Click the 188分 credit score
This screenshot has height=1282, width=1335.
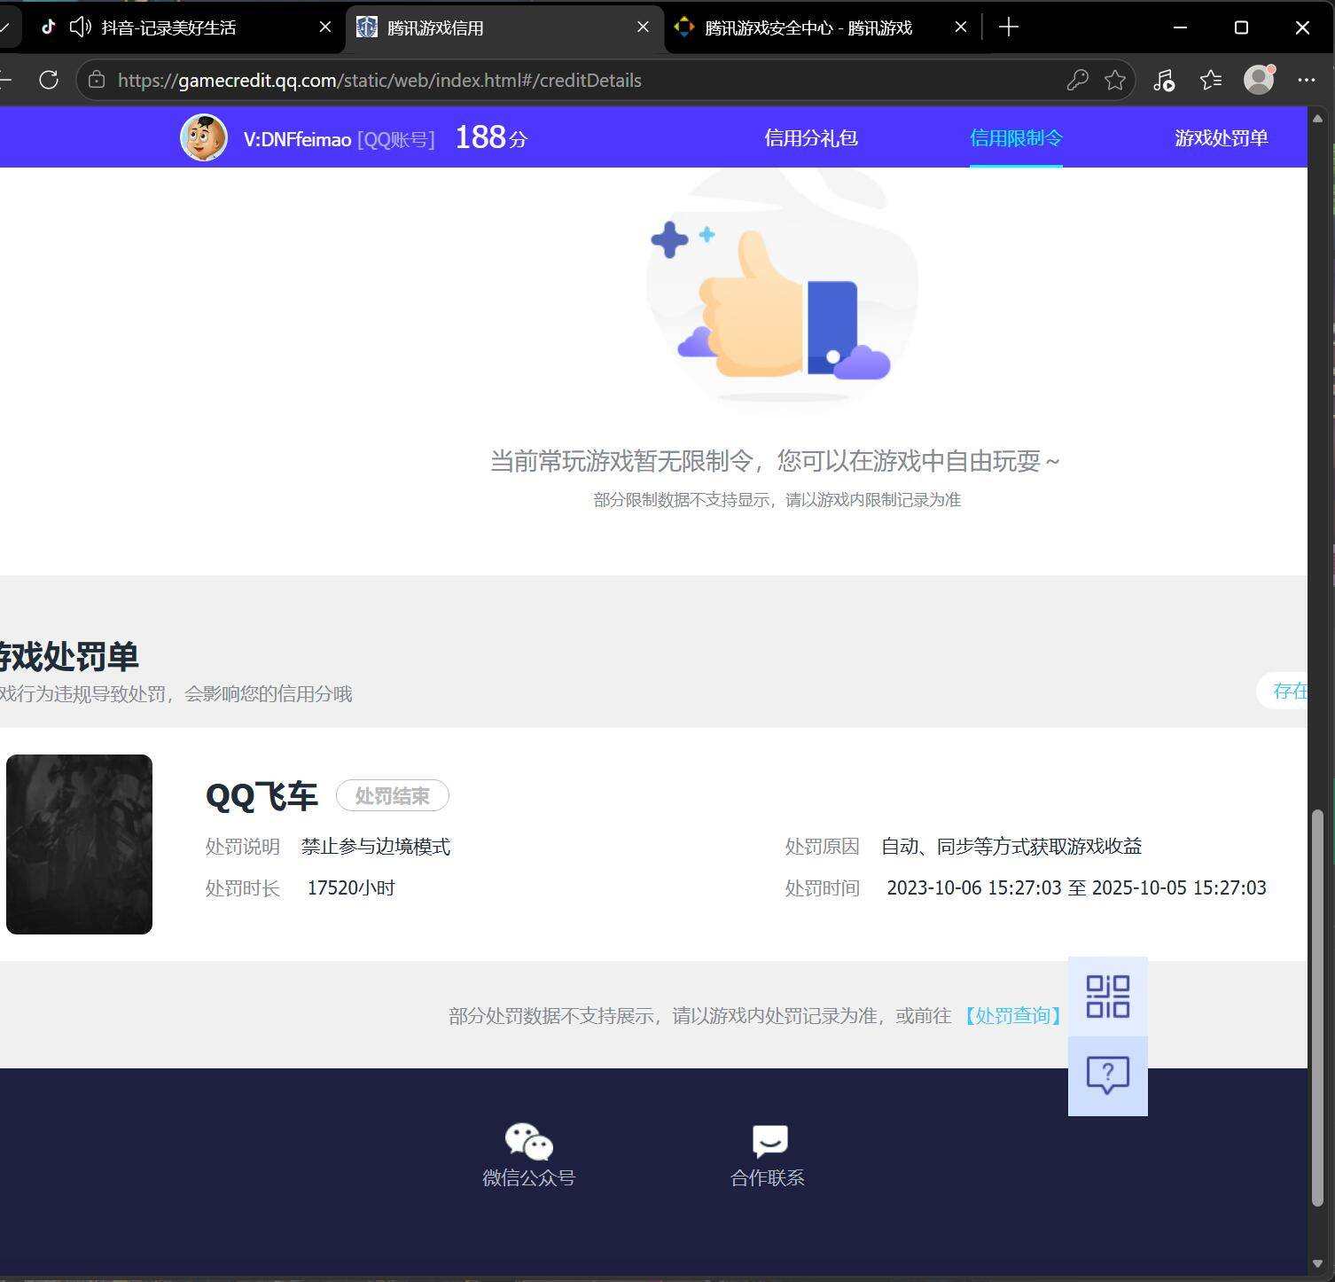(x=491, y=137)
